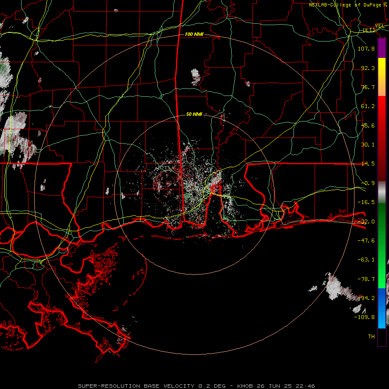Click the -109.8 value on the velocity scale
The width and height of the screenshot is (389, 389).
coord(364,317)
